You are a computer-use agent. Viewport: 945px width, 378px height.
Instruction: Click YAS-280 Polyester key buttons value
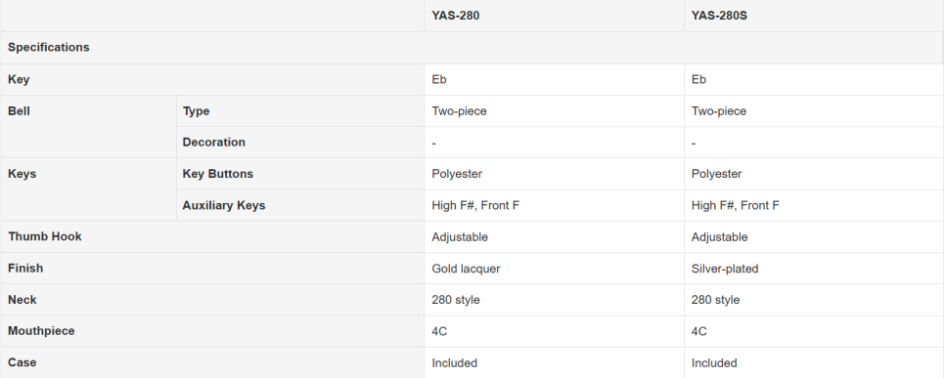457,174
